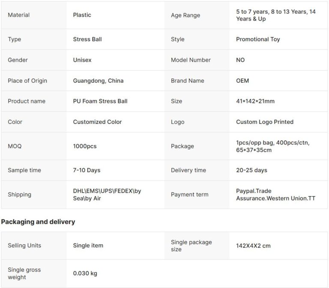Click the Packaging and delivery heading
Viewport: 329px width, 288px height.
[38, 222]
